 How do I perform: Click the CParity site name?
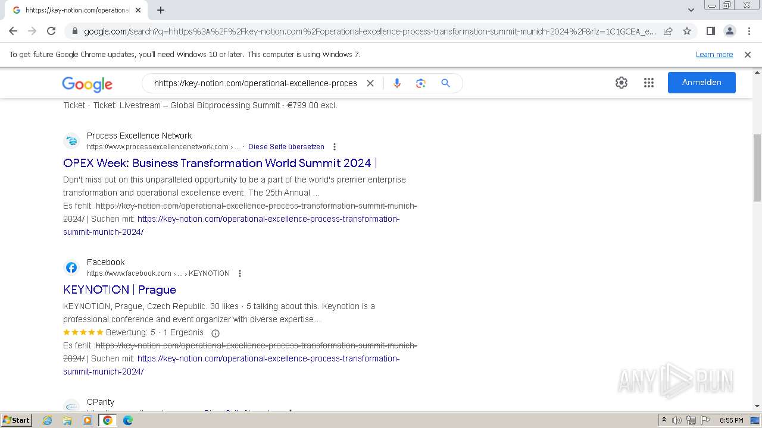click(101, 402)
